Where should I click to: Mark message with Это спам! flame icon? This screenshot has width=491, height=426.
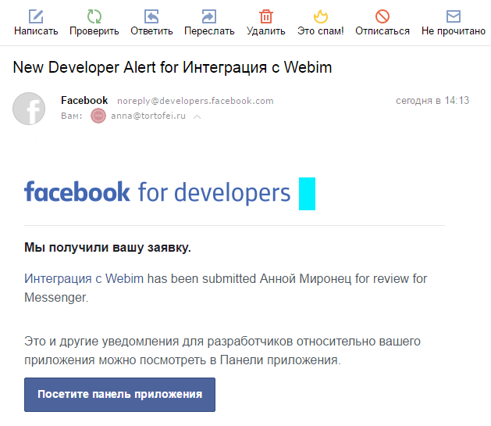(321, 16)
